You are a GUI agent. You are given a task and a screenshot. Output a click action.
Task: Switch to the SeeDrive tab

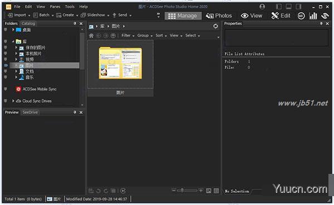pyautogui.click(x=30, y=112)
